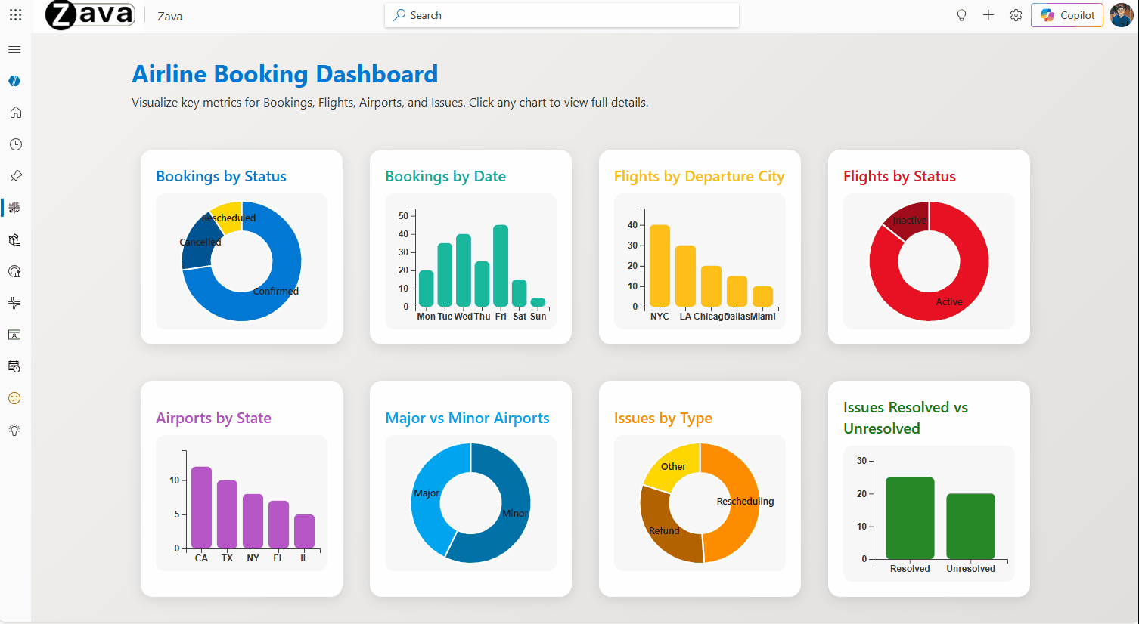
Task: Click the lightbulb icon in the top bar
Action: point(961,14)
